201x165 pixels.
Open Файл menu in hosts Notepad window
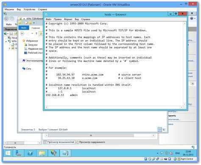48,19
